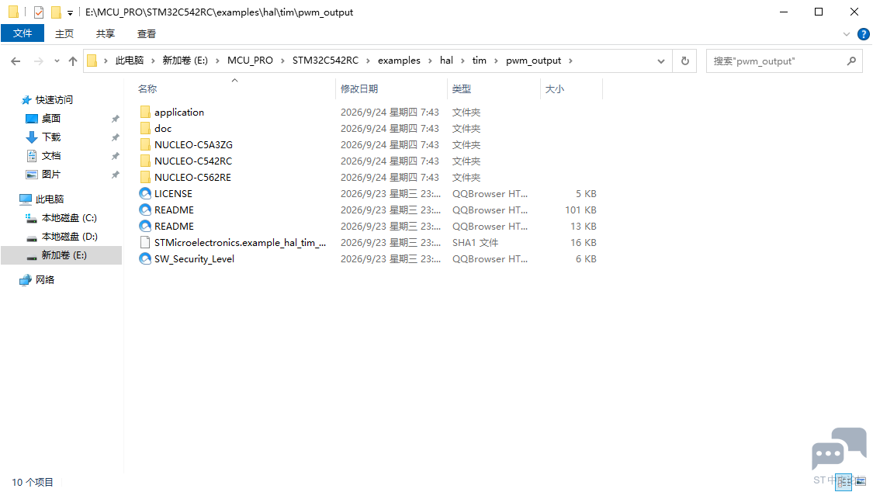
Task: Open recent locations dropdown arrow
Action: pos(57,61)
